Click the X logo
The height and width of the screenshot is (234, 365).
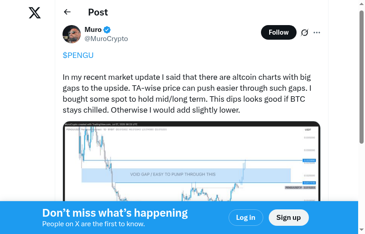point(35,13)
